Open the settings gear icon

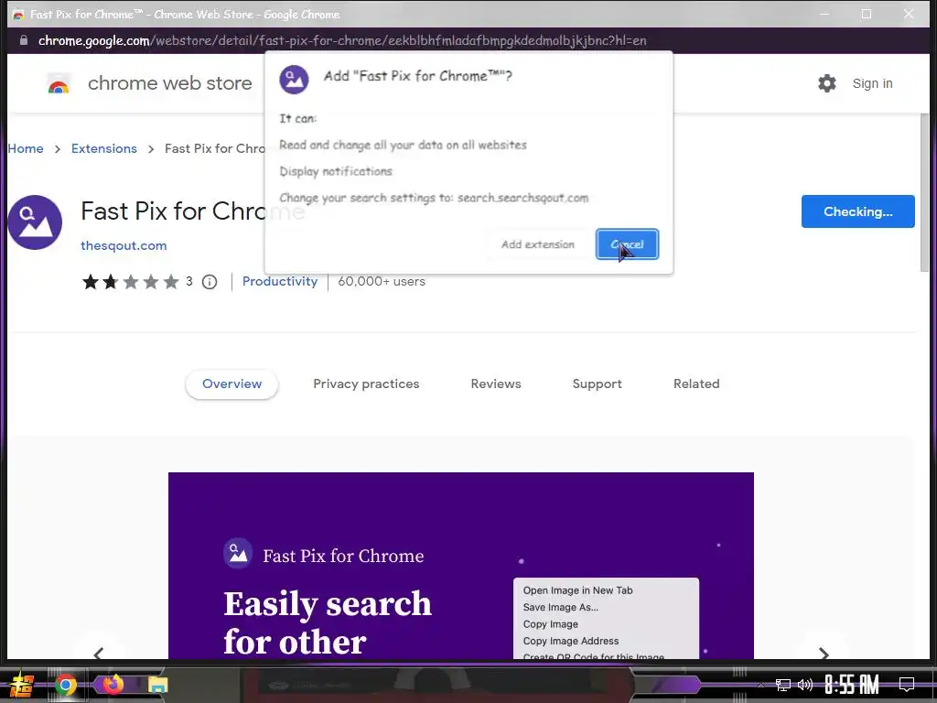tap(827, 83)
